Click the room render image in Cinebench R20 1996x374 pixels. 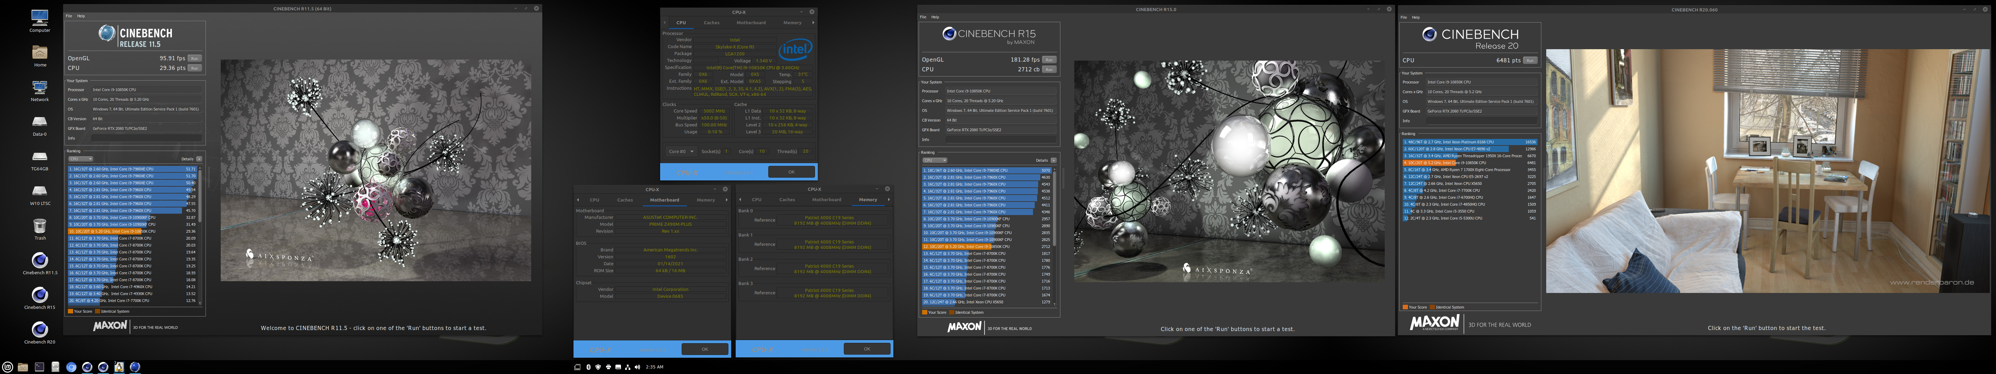[1767, 171]
